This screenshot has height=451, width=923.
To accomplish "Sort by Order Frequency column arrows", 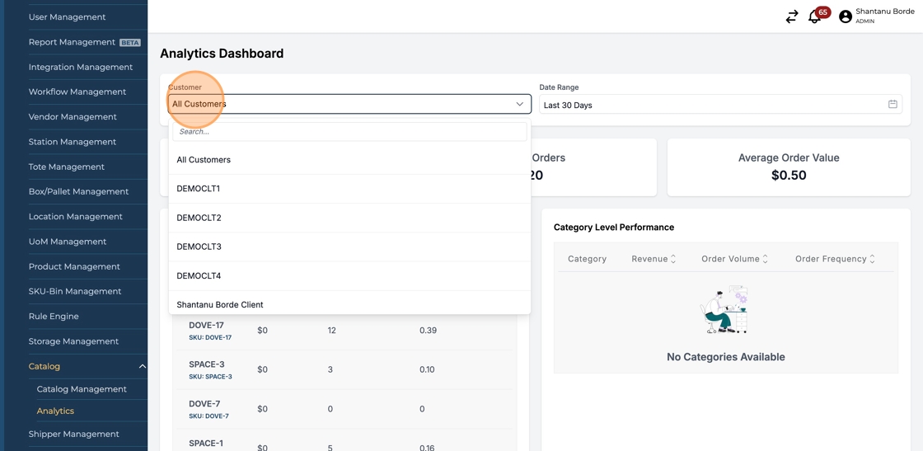I will coord(873,259).
